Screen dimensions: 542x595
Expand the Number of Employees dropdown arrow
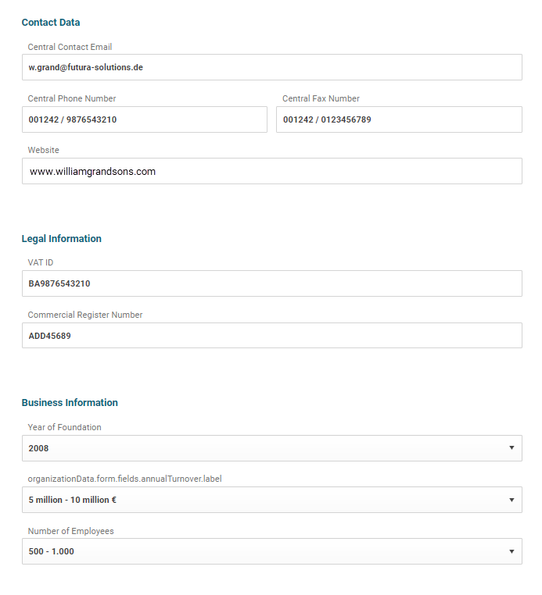511,551
